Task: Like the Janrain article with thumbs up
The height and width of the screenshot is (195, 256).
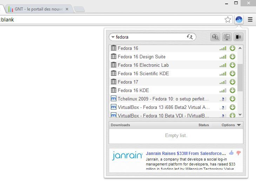Action: coord(231,153)
